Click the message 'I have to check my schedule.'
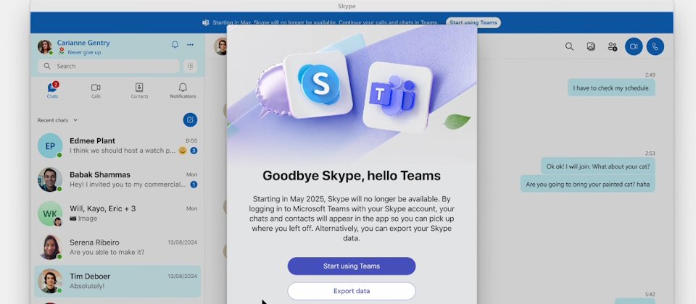Screen dimensions: 696x304 click(611, 88)
